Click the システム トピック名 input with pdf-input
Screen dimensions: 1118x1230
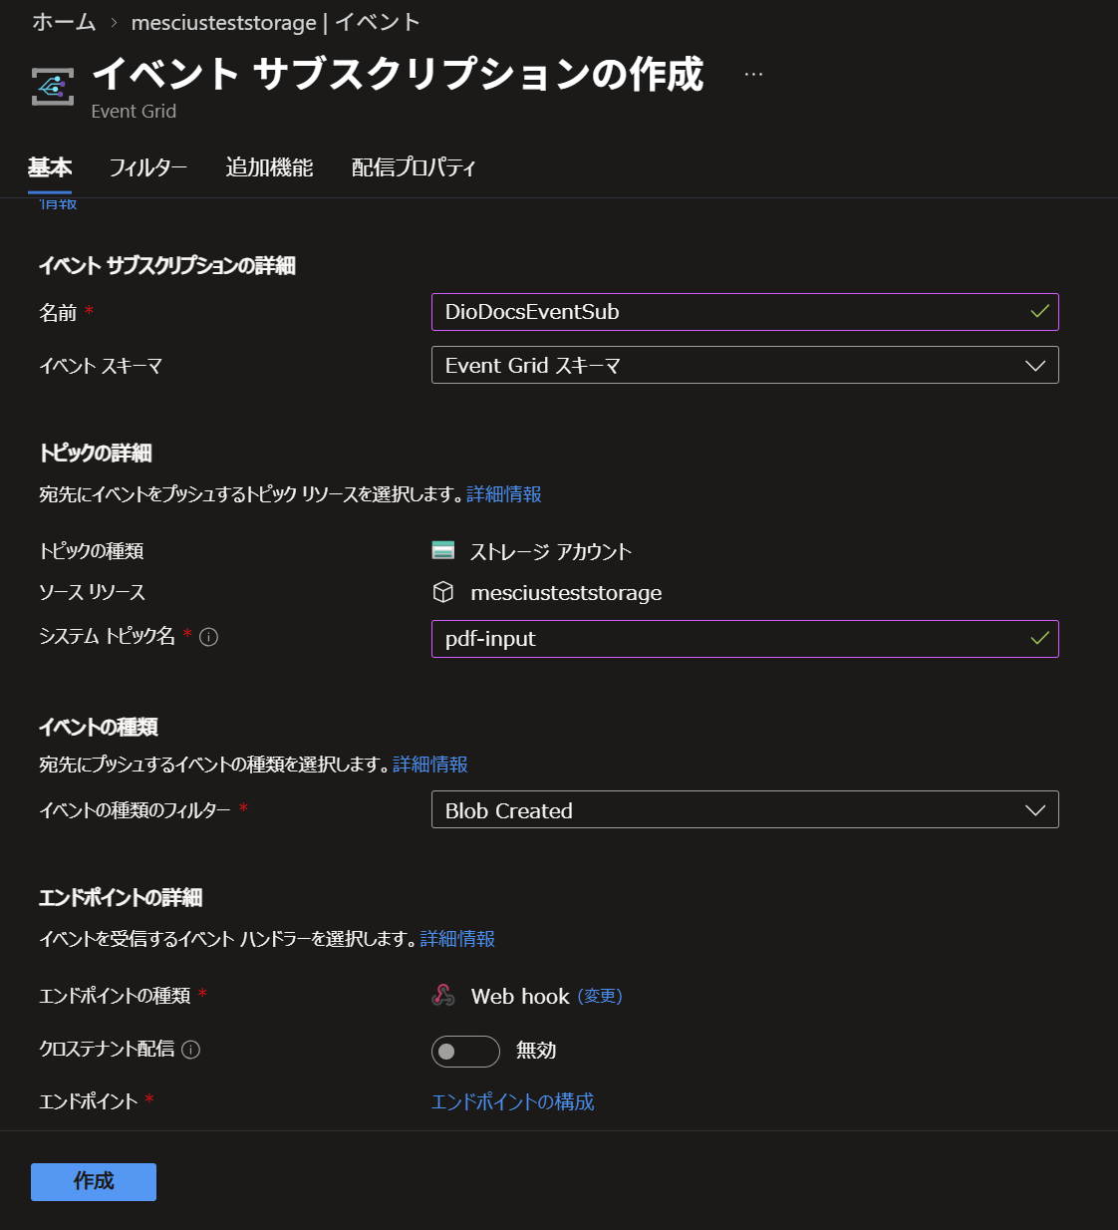point(745,639)
